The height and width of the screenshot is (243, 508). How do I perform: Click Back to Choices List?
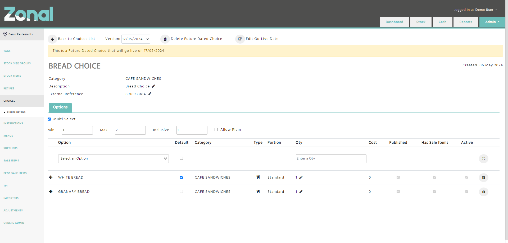(x=76, y=39)
